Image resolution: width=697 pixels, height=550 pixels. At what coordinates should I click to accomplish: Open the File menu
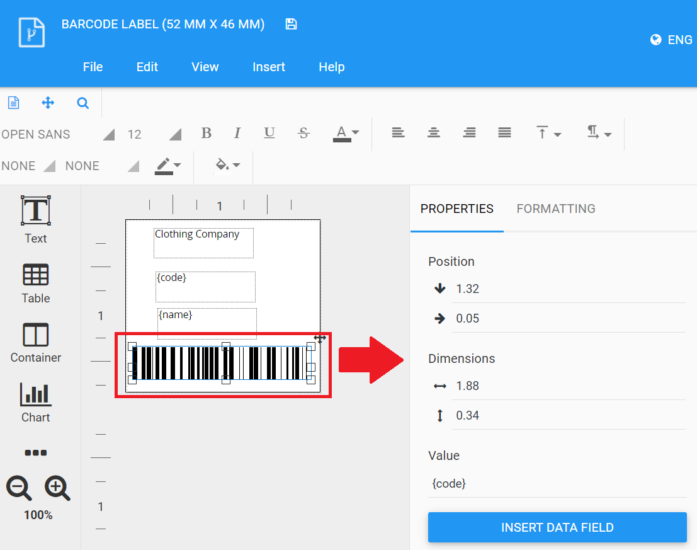pos(93,67)
